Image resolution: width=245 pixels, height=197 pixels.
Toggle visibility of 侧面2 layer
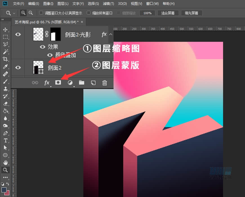[x=18, y=68]
